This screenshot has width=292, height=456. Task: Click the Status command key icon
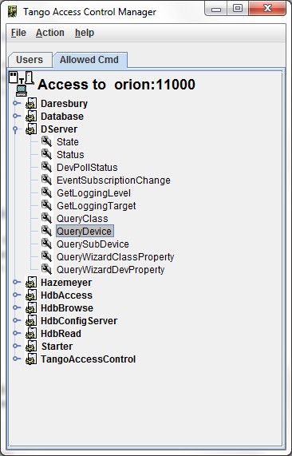(x=46, y=154)
